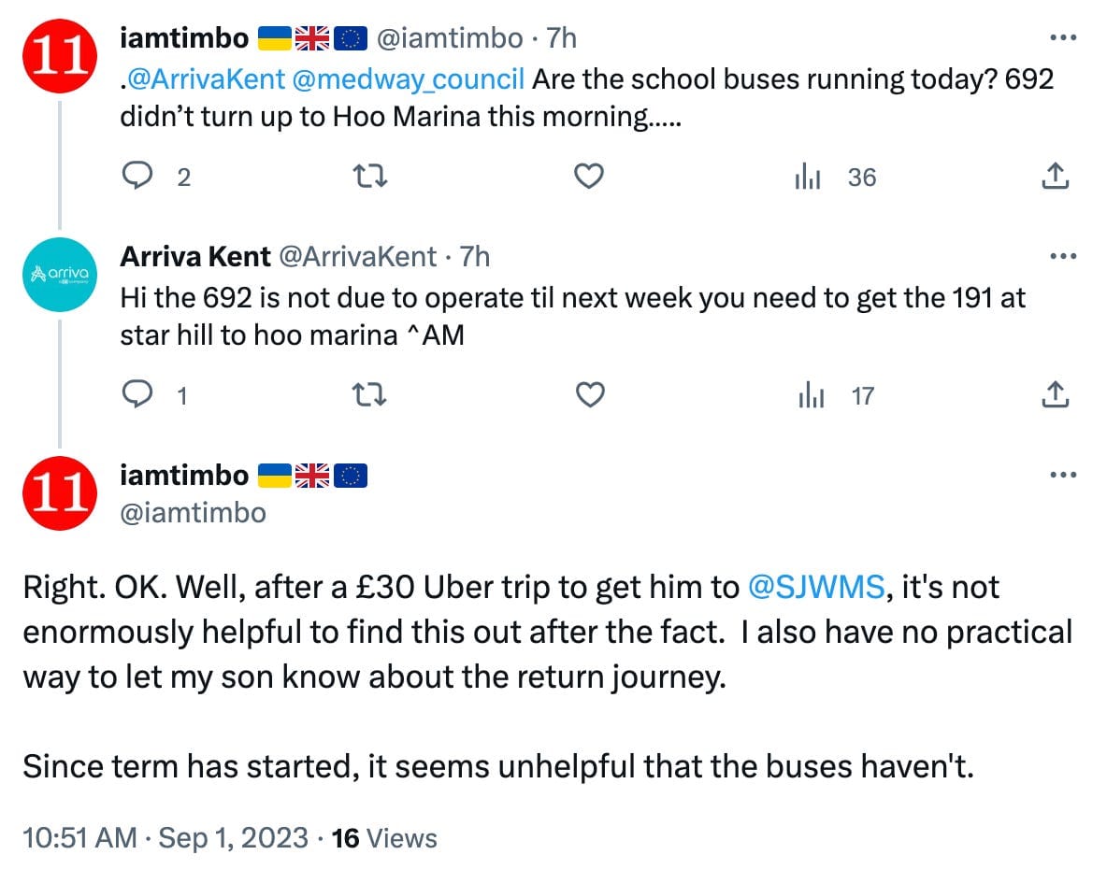The height and width of the screenshot is (869, 1107).
Task: Like iamtimbo's tweet about Hoo Marina
Action: pyautogui.click(x=588, y=176)
